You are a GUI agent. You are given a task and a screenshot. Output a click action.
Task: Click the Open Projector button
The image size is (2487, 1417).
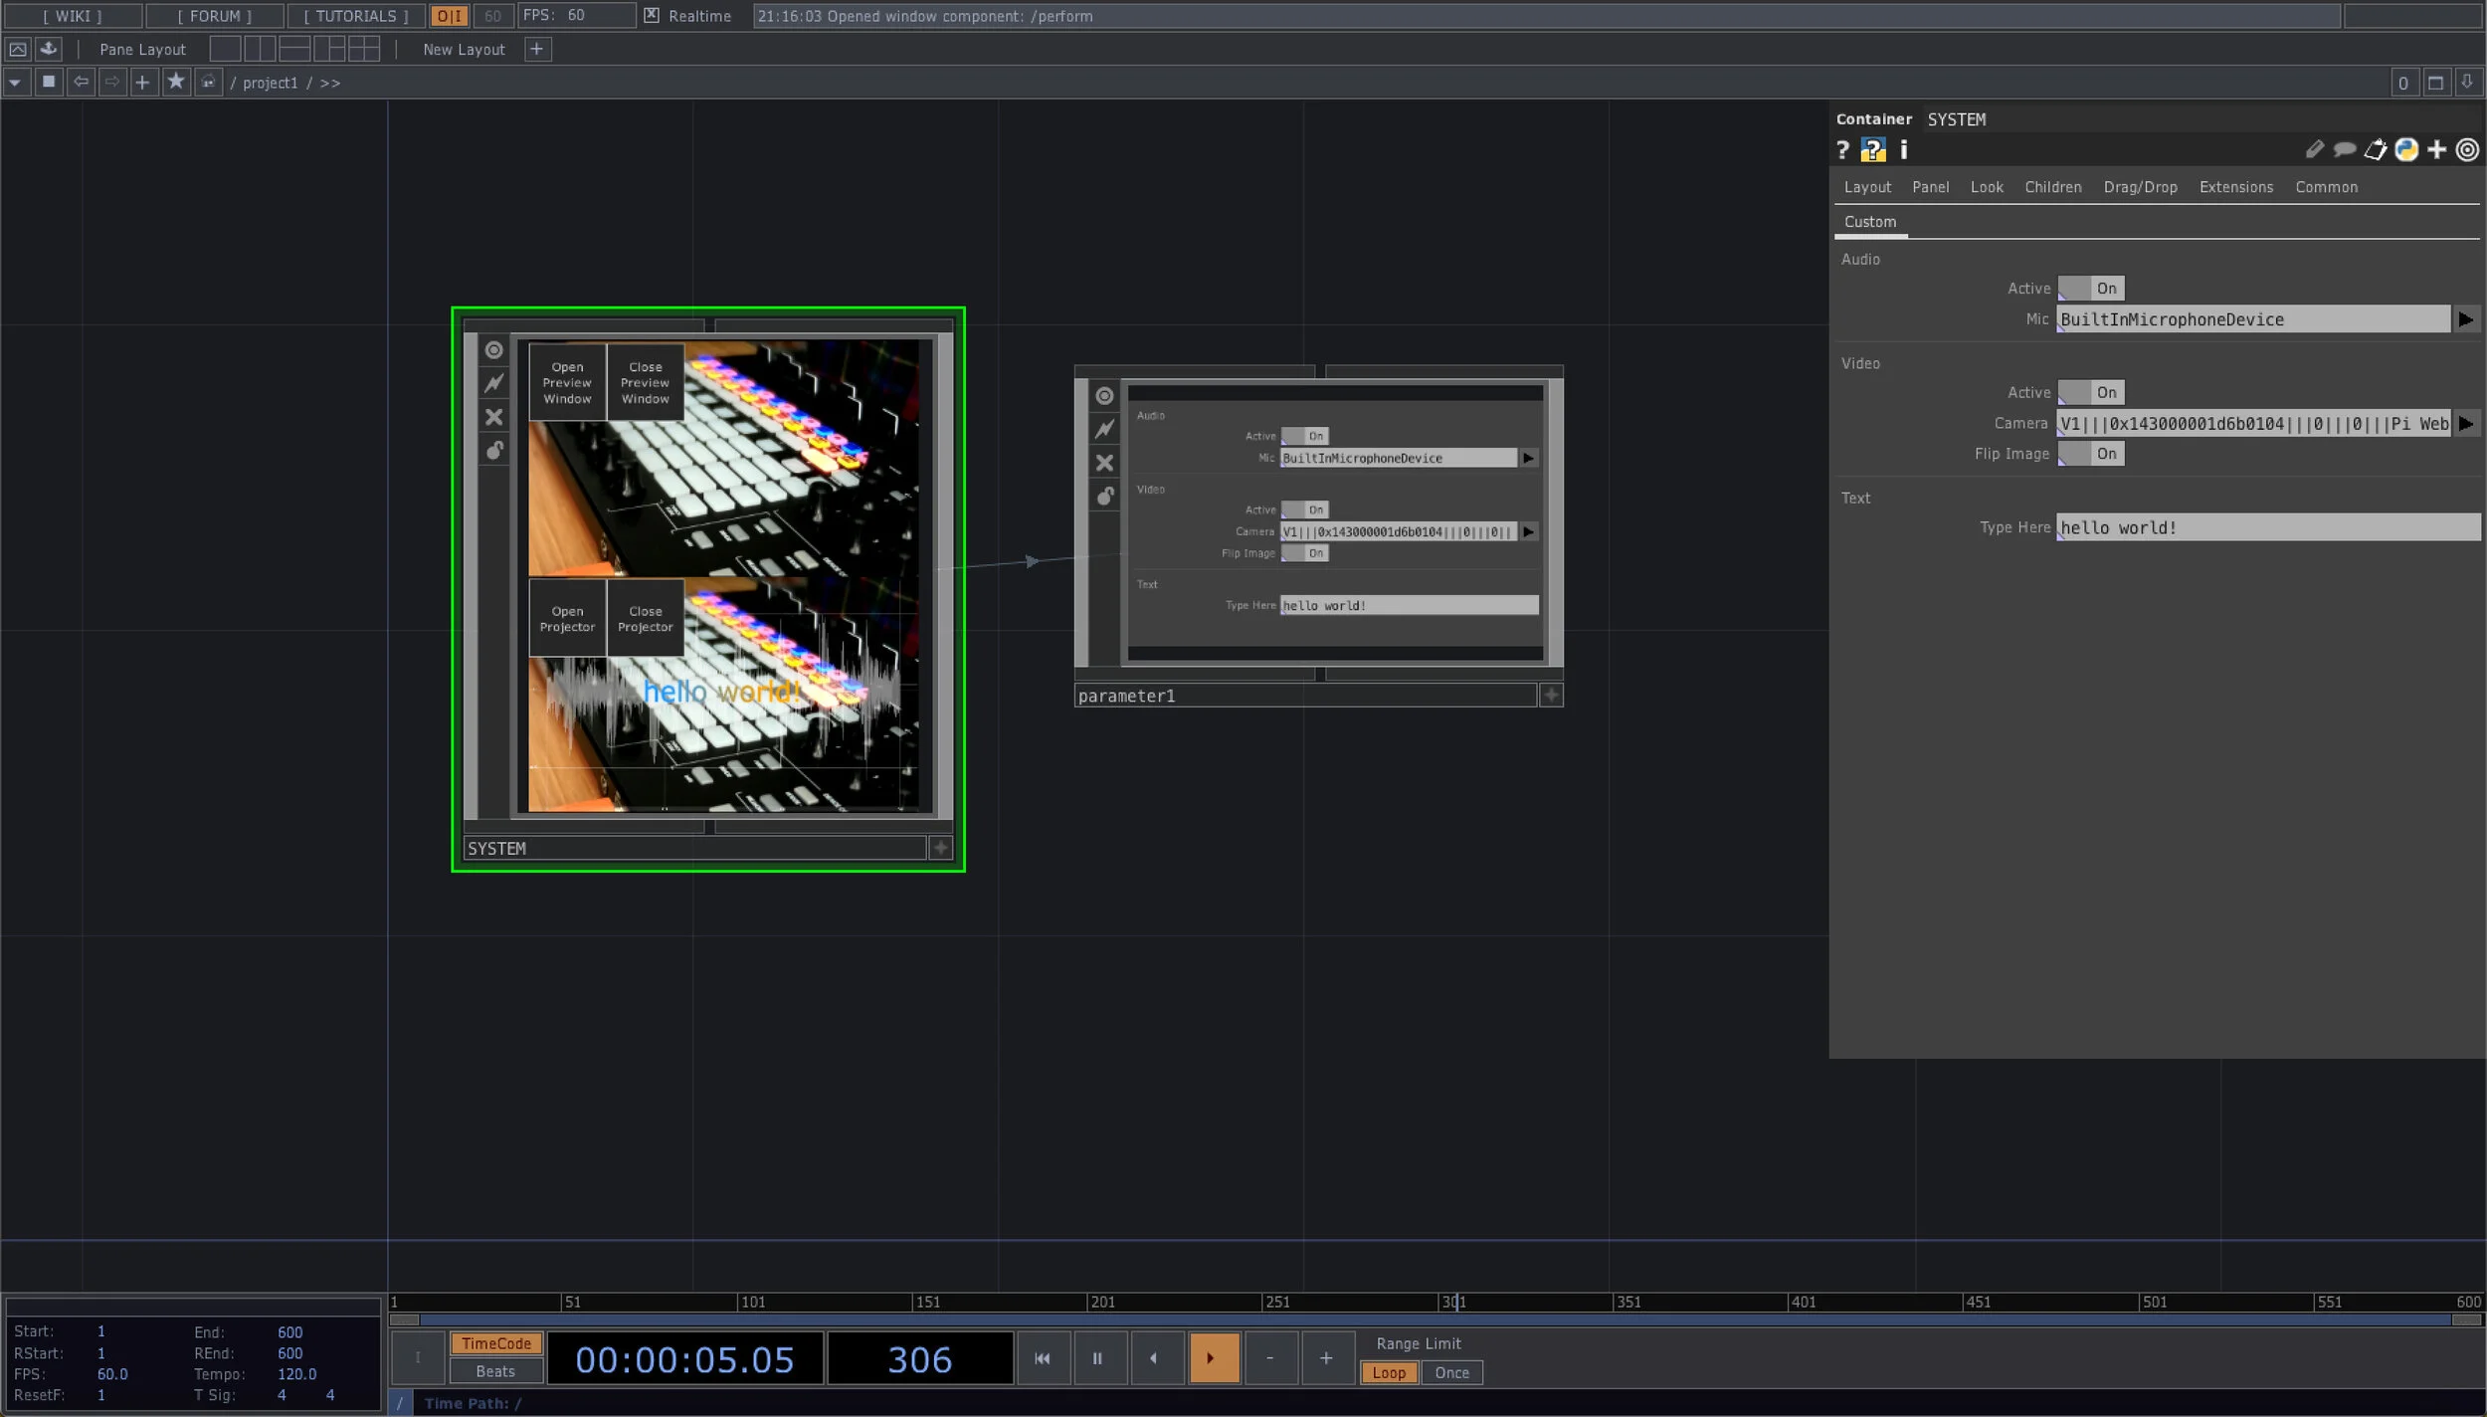click(x=567, y=619)
